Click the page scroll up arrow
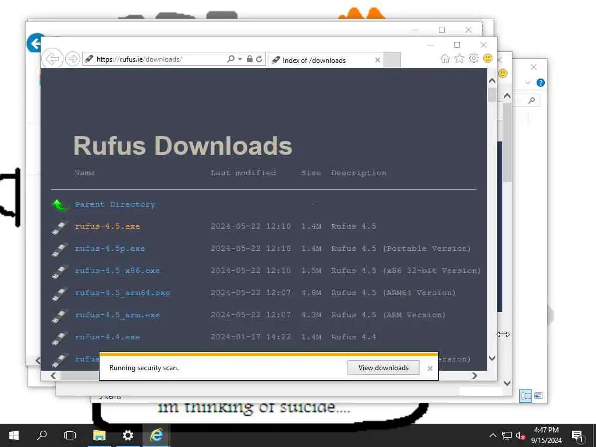This screenshot has height=447, width=596. point(492,81)
